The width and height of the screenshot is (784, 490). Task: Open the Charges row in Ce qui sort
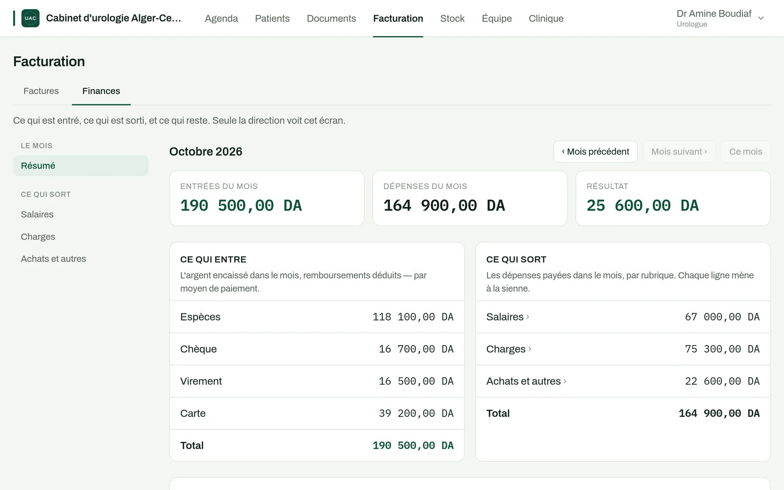[x=623, y=349]
